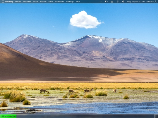The image size is (158, 118).
Task: Open the Favorites menu
Action: point(27,2)
